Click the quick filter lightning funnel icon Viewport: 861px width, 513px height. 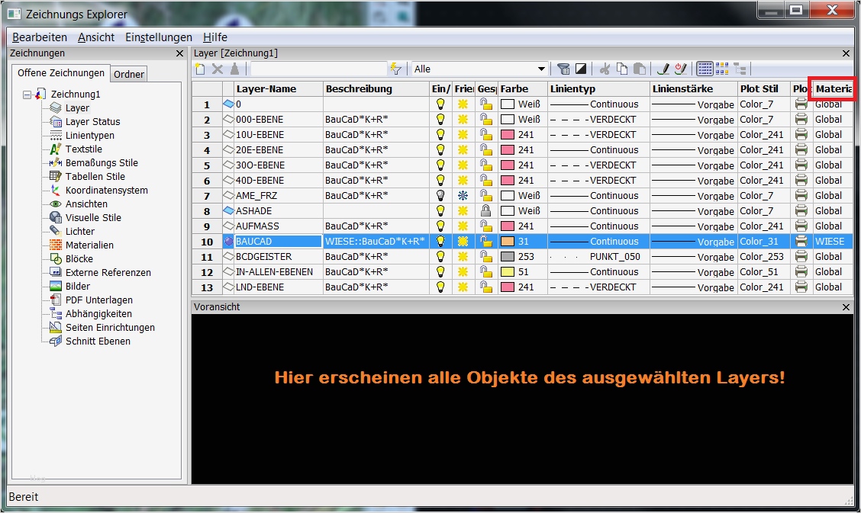(395, 69)
